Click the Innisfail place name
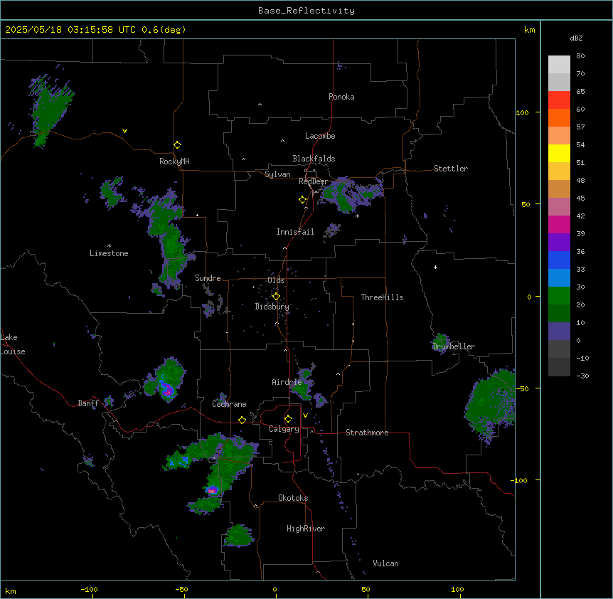The height and width of the screenshot is (599, 613). tap(295, 232)
